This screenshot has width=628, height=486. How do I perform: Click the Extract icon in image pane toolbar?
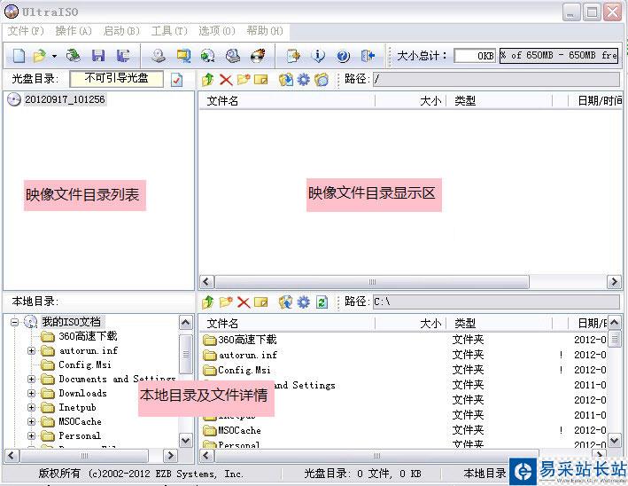click(286, 80)
